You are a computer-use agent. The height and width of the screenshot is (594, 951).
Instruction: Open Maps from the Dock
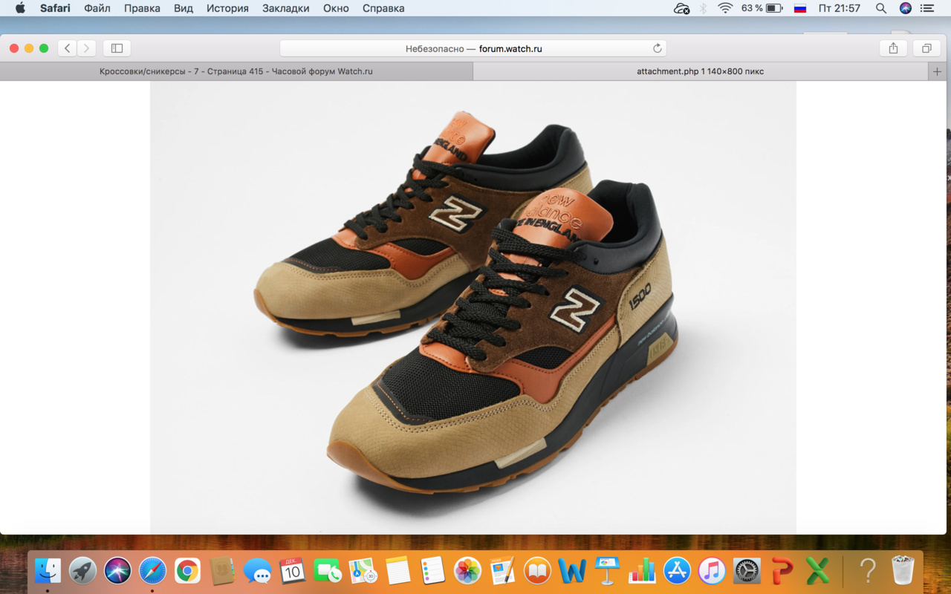click(x=362, y=571)
